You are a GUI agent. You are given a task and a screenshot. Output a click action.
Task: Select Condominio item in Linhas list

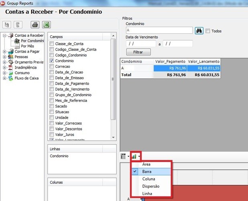(59, 156)
